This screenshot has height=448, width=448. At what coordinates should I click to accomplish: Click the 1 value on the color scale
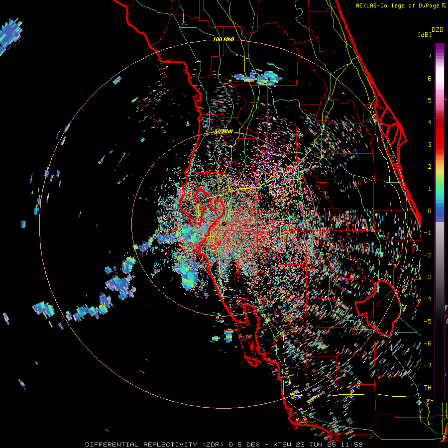click(x=430, y=189)
